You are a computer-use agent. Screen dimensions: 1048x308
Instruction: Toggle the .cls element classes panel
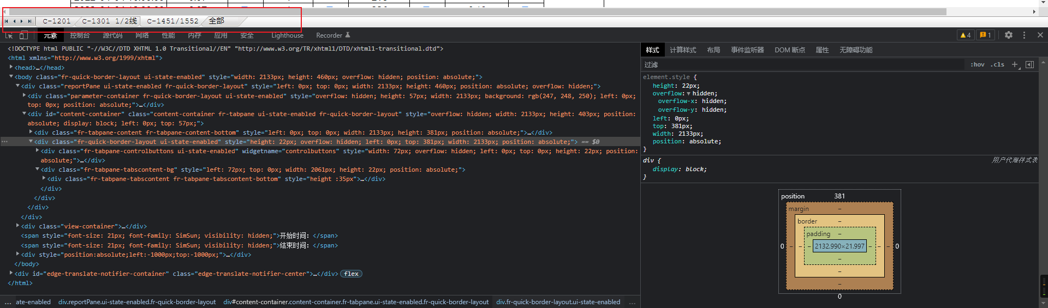click(x=998, y=64)
